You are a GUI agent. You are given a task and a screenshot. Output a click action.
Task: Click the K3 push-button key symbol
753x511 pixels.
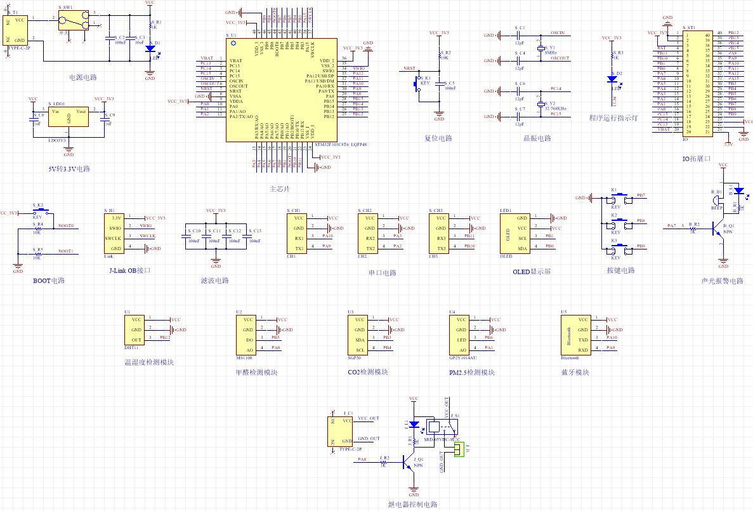pyautogui.click(x=619, y=248)
